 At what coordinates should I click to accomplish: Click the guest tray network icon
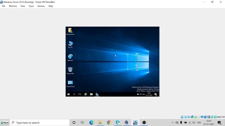click(141, 94)
